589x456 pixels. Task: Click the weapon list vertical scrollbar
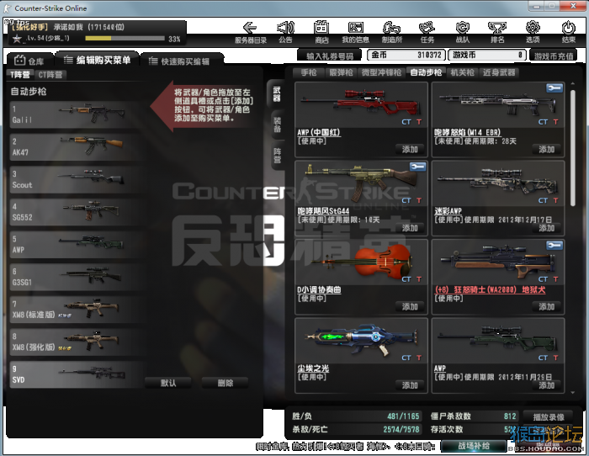pos(572,147)
